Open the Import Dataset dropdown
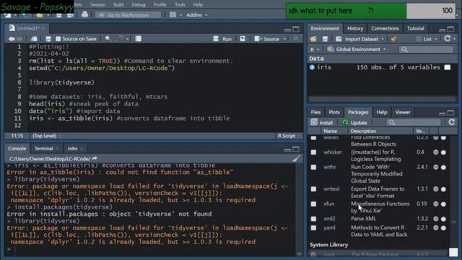 (360, 39)
